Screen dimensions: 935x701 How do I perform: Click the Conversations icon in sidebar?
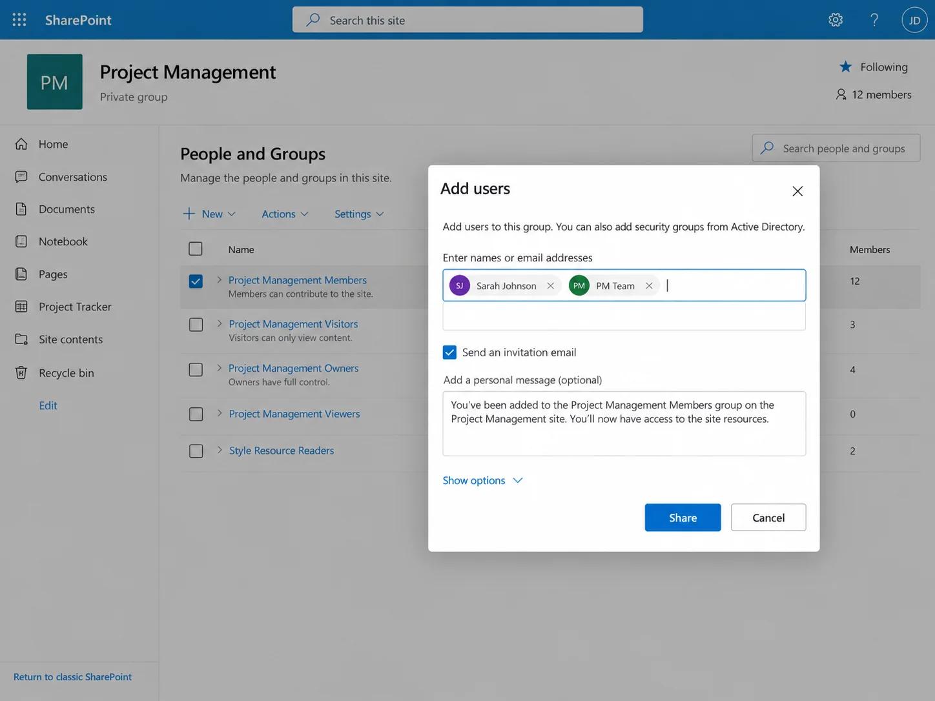point(21,176)
